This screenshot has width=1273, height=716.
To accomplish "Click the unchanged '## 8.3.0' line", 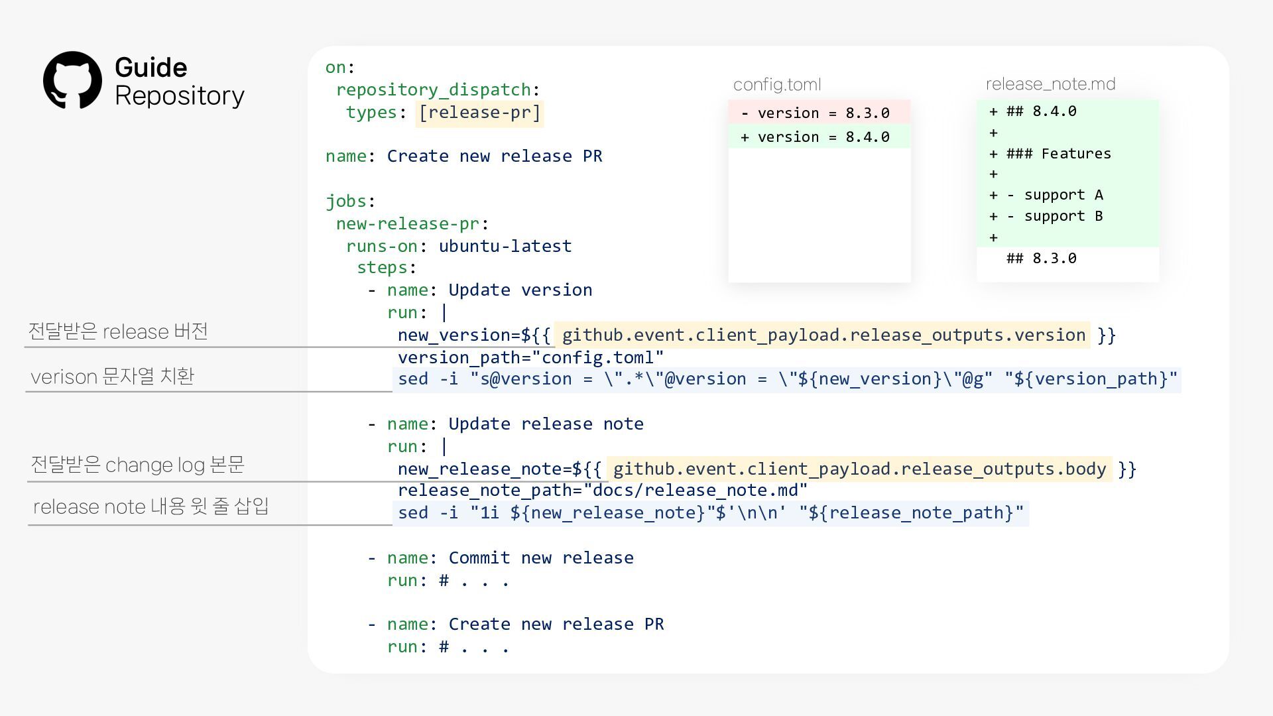I will pos(1041,259).
